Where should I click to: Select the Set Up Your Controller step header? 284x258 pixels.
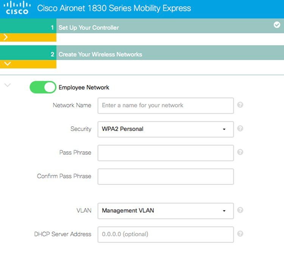point(89,28)
